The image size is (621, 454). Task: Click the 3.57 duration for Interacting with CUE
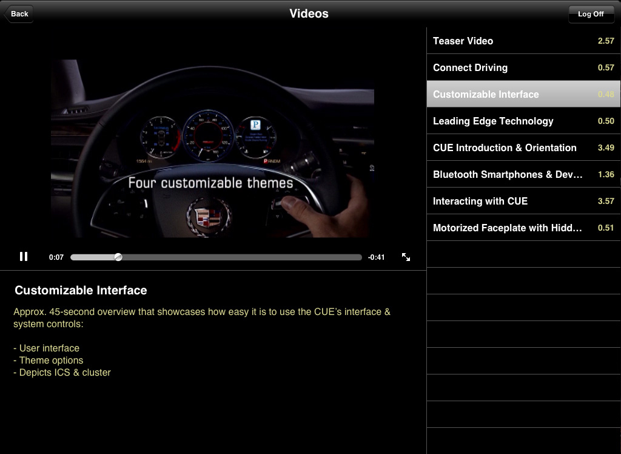point(605,202)
